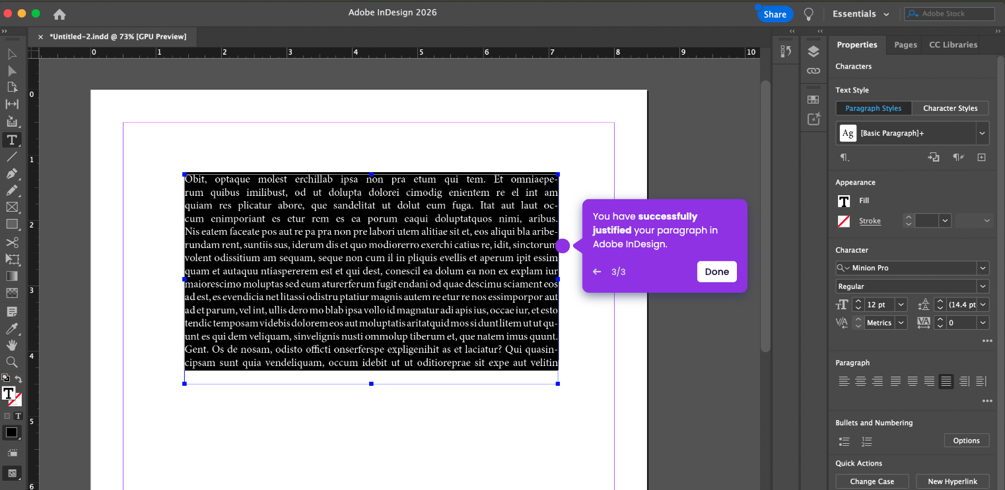Image resolution: width=1005 pixels, height=490 pixels.
Task: Toggle bulleted list icon
Action: [x=844, y=441]
